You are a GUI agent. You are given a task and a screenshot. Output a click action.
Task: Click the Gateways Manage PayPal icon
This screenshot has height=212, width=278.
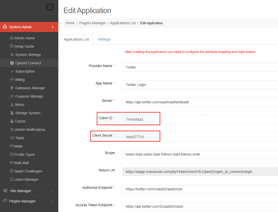point(12,88)
